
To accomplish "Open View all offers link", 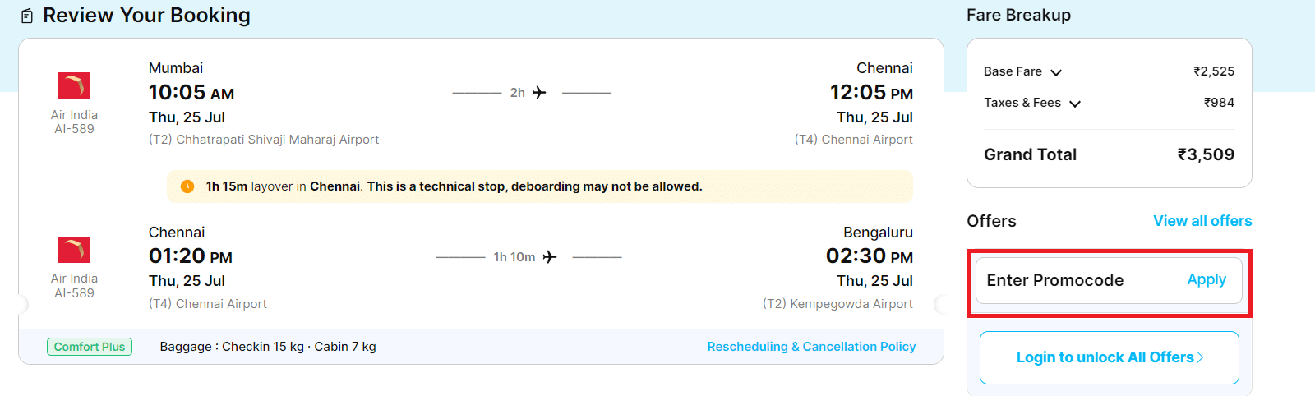I will pos(1202,221).
